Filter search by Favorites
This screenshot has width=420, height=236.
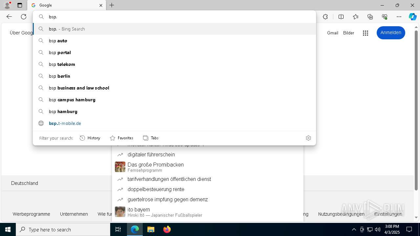pos(121,138)
